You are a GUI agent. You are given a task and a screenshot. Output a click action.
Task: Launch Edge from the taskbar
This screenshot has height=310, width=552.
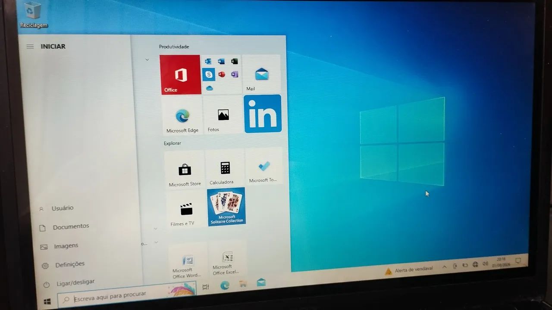[225, 285]
